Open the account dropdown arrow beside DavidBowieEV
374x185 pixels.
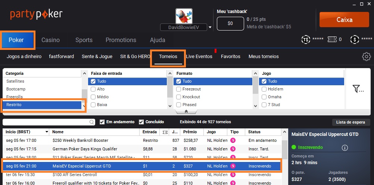[210, 27]
